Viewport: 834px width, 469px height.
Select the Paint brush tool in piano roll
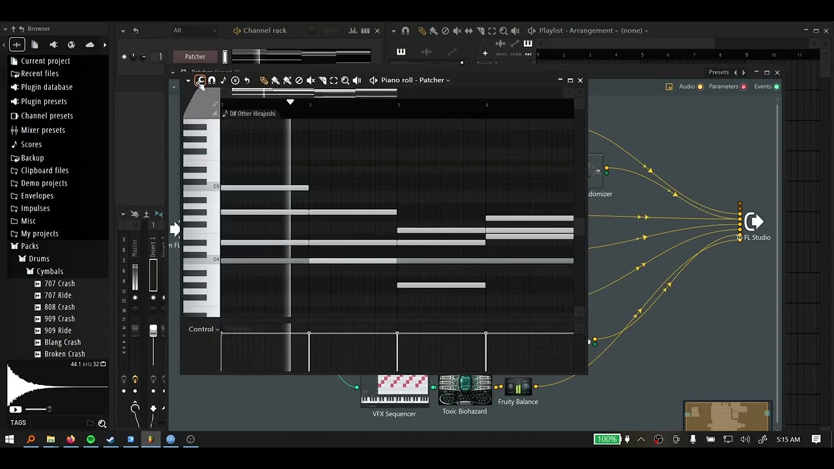tap(276, 80)
